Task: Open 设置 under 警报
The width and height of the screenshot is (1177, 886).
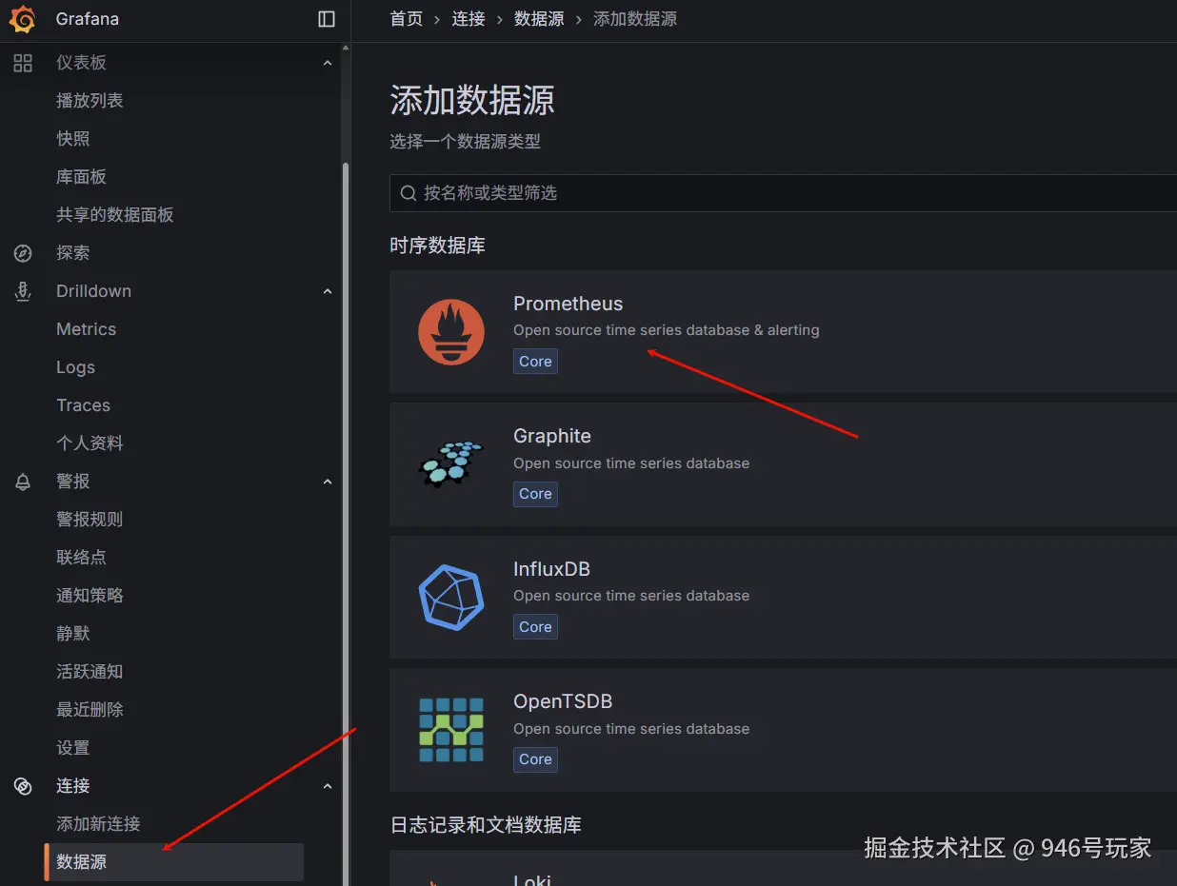Action: (72, 748)
